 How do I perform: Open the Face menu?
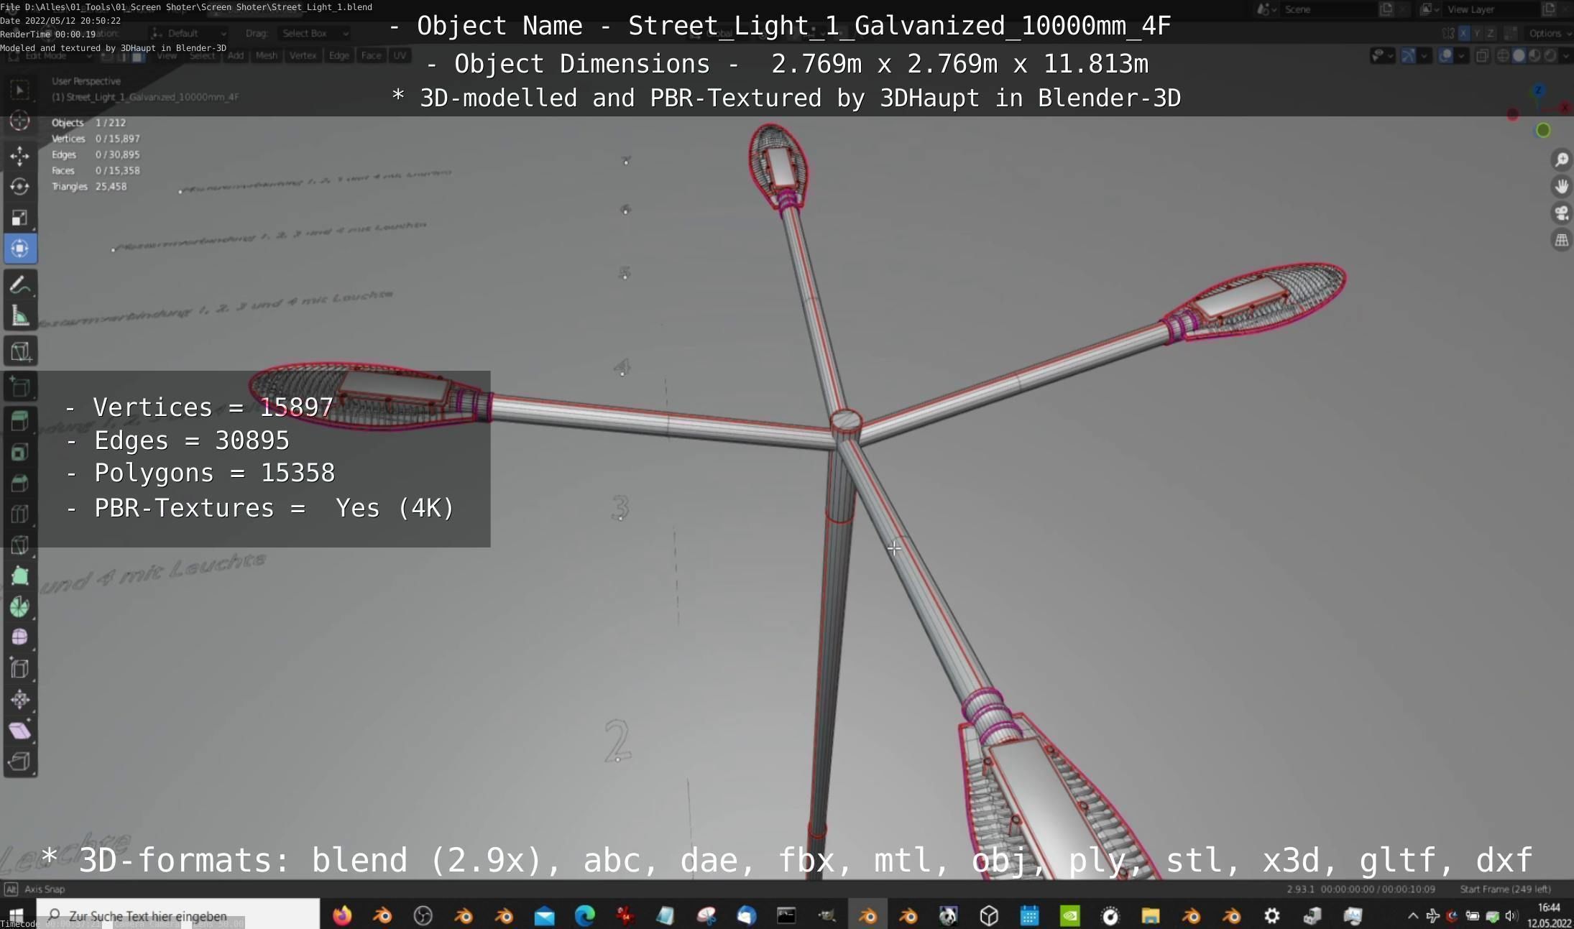(371, 56)
